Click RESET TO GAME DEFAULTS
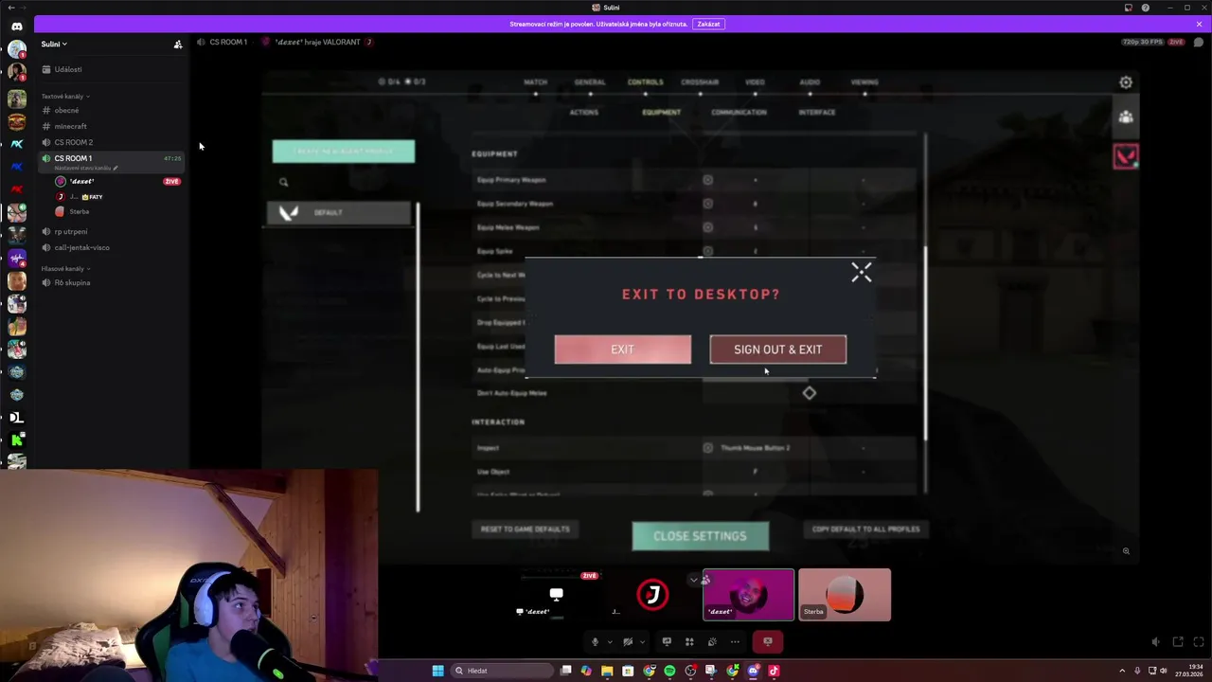Image resolution: width=1212 pixels, height=682 pixels. pos(525,529)
